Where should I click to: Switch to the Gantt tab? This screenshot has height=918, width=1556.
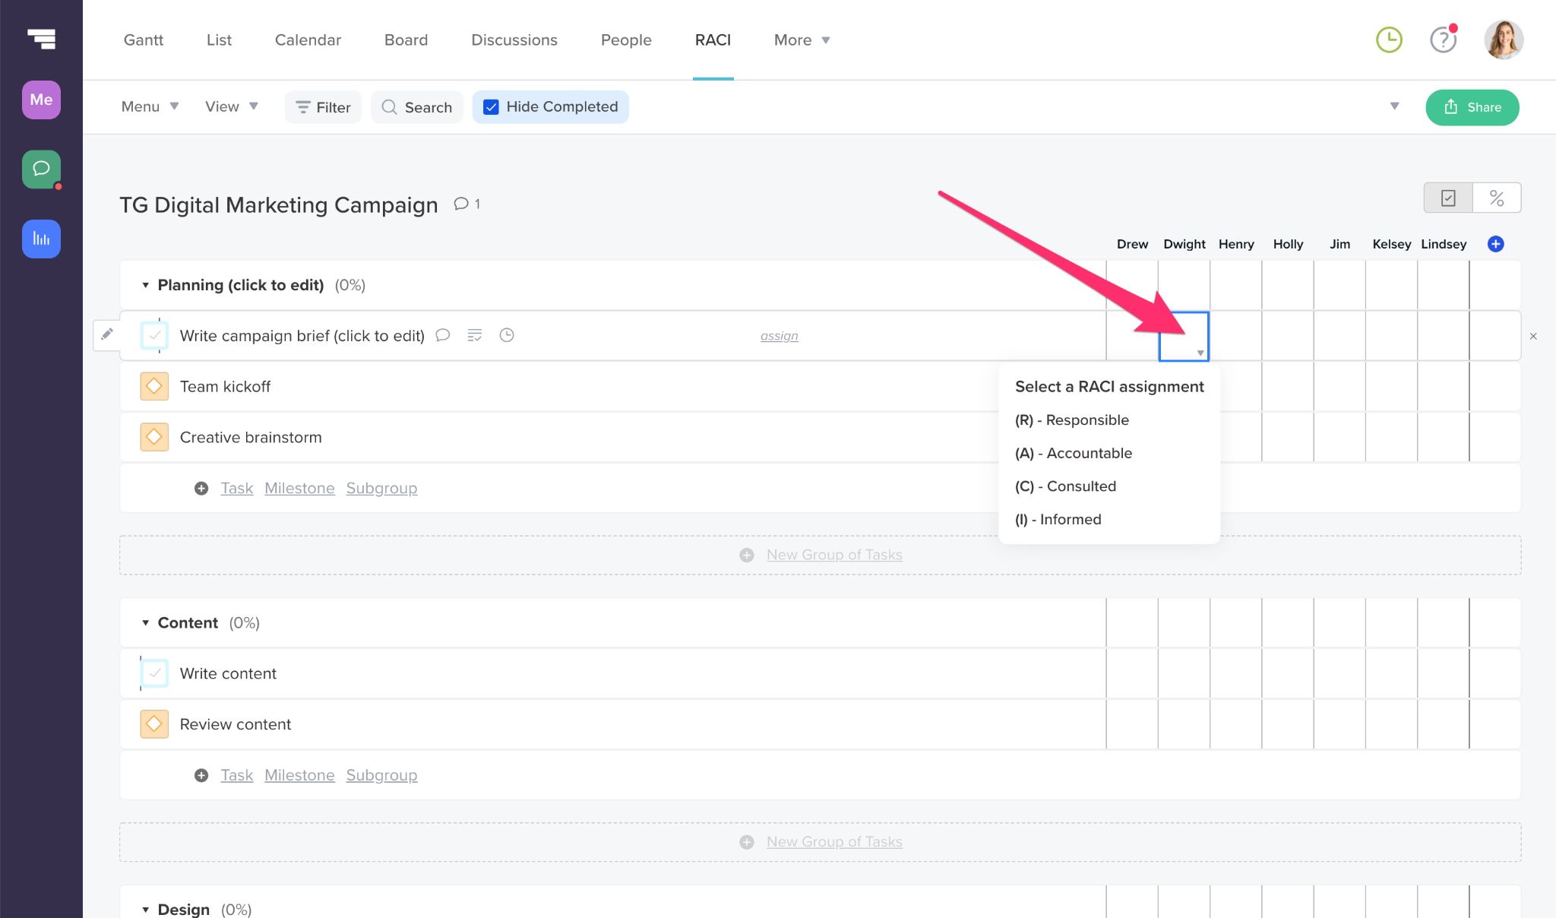(x=144, y=40)
